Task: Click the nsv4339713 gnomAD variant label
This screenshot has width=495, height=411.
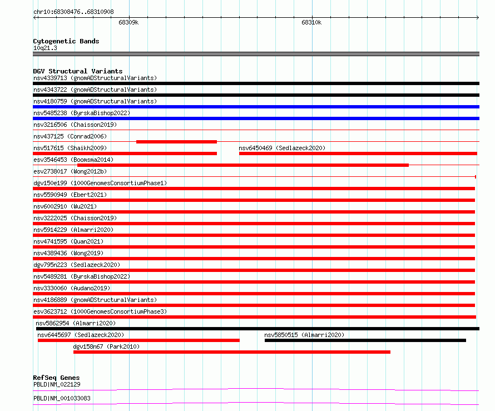Action: (x=95, y=78)
